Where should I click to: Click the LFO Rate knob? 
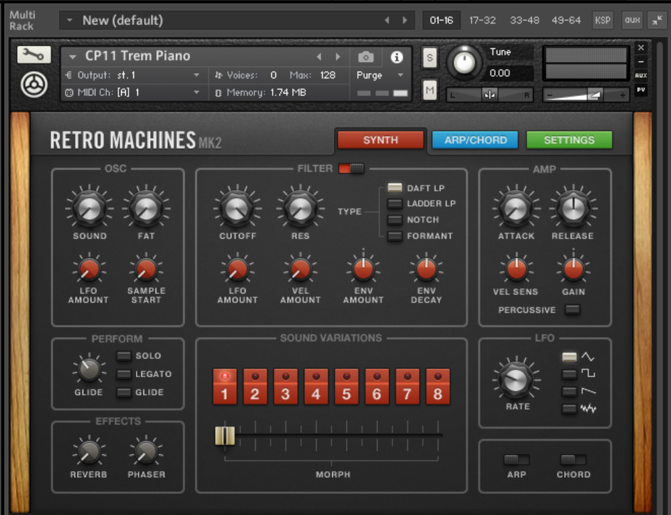[517, 379]
